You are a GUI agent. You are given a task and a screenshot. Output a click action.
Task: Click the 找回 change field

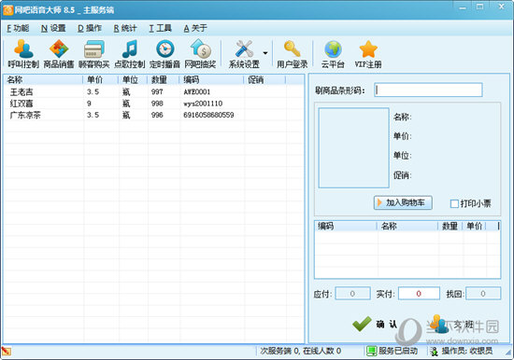pyautogui.click(x=483, y=294)
